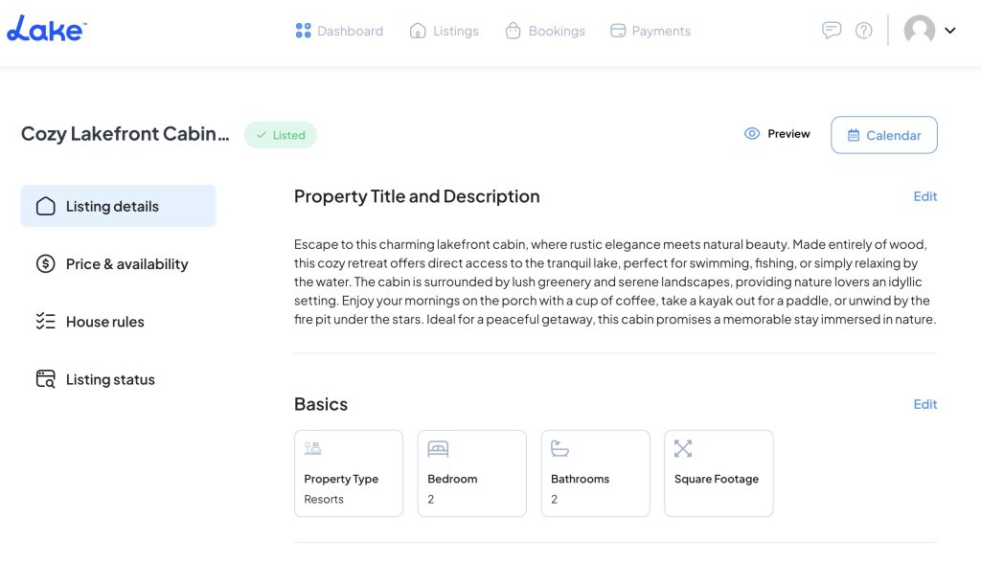The width and height of the screenshot is (981, 564).
Task: Click the Dashboard grid icon
Action: (x=304, y=31)
